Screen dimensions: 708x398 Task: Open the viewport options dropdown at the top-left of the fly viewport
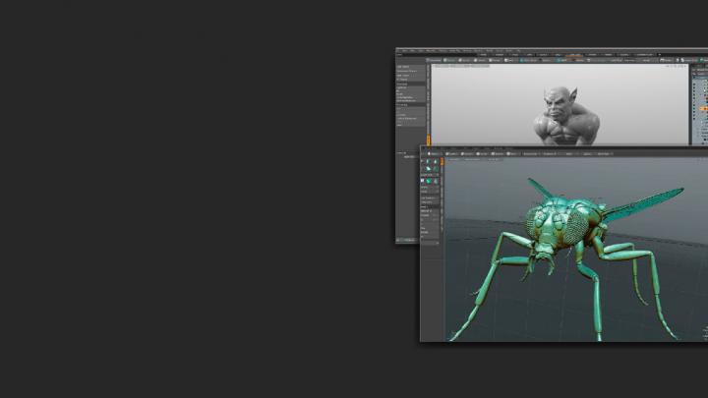450,161
